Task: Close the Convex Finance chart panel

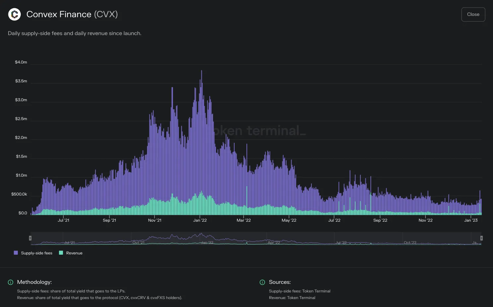Action: click(473, 14)
